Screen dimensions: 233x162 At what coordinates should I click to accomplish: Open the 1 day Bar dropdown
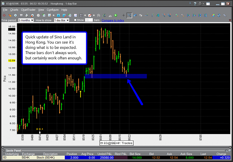[62, 20]
